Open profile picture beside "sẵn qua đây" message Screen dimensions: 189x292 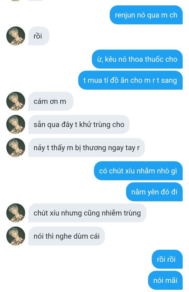click(x=16, y=124)
